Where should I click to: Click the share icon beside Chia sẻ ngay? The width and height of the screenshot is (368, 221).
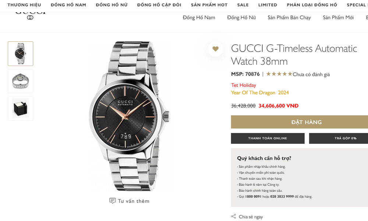tap(233, 217)
